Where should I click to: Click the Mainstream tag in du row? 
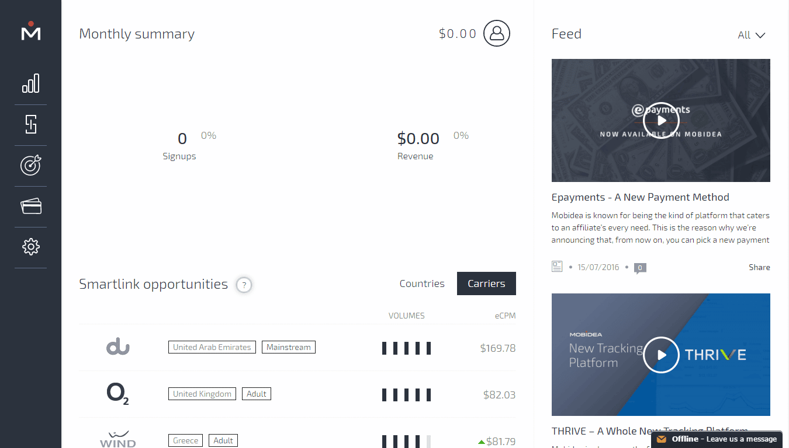(x=289, y=347)
